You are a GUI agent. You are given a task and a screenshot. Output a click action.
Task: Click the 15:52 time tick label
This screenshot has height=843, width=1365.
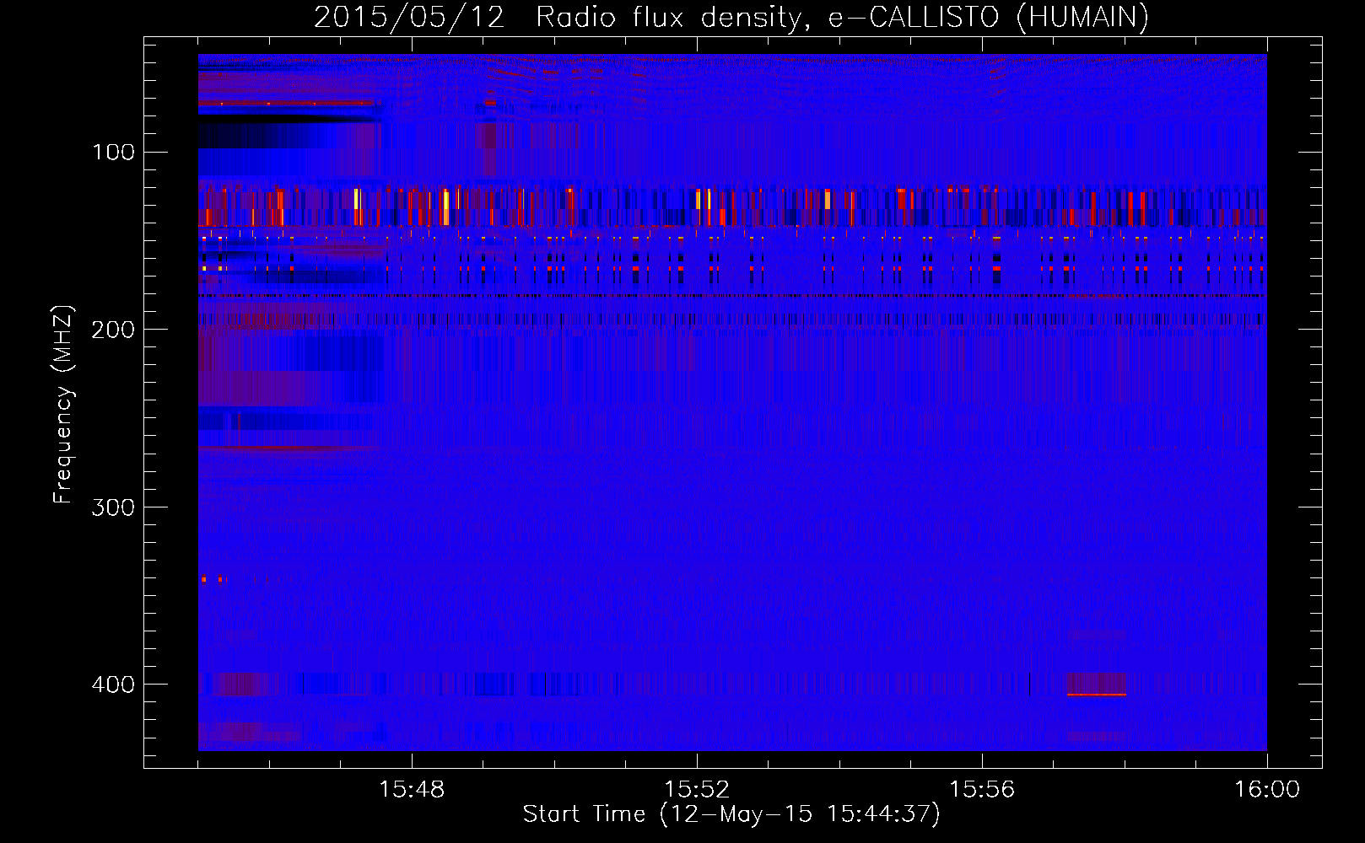pyautogui.click(x=697, y=789)
